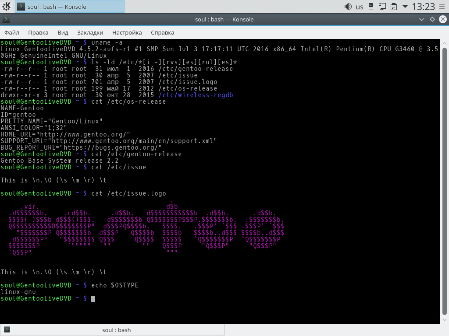Open the KDE application launcher

point(6,7)
